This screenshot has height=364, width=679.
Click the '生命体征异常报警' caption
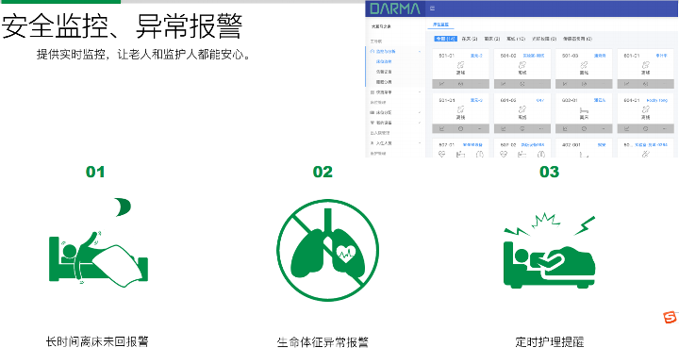pyautogui.click(x=323, y=342)
